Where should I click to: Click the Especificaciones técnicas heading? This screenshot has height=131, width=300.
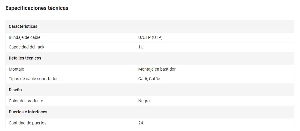[x=37, y=8]
